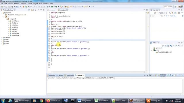Expand the web1 project node

(2, 39)
